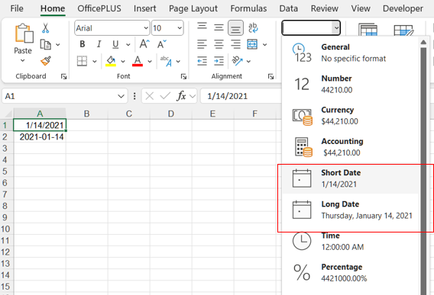Choose the Long Date format option
The image size is (434, 295).
click(351, 210)
